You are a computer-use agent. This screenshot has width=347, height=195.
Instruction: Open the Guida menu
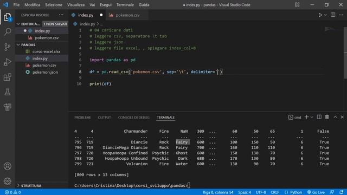coord(144,5)
